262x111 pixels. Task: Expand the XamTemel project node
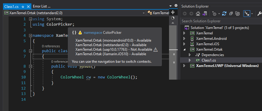[184, 33]
